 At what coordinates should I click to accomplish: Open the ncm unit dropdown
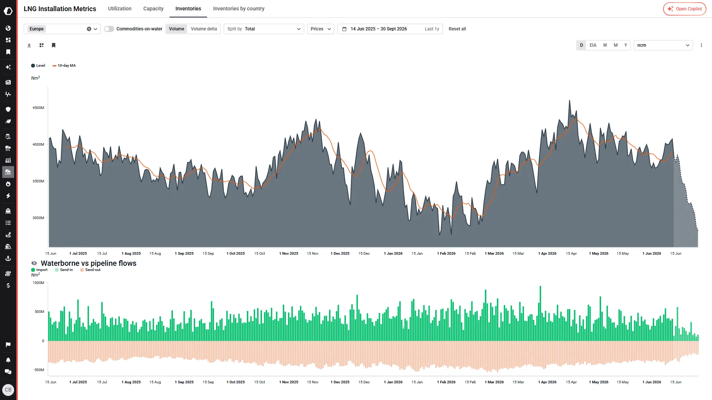click(663, 45)
